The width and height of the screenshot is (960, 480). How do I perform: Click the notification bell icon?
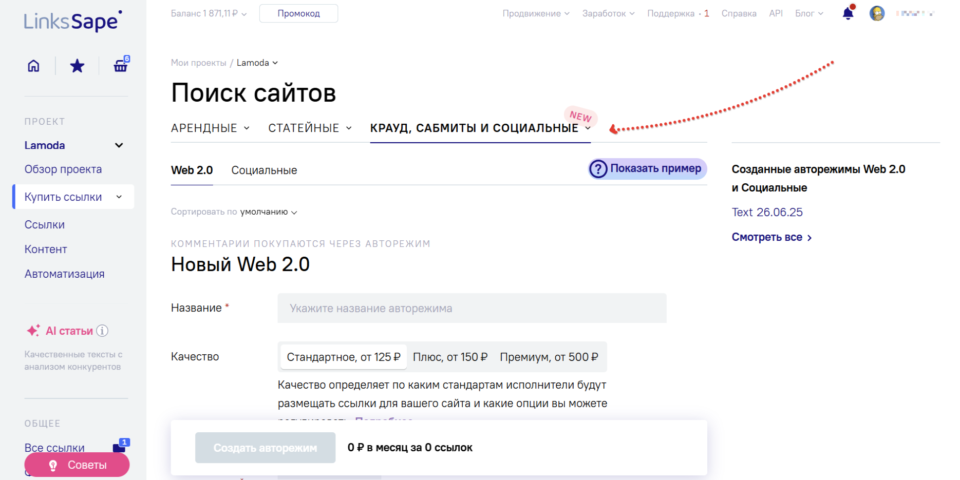click(848, 13)
